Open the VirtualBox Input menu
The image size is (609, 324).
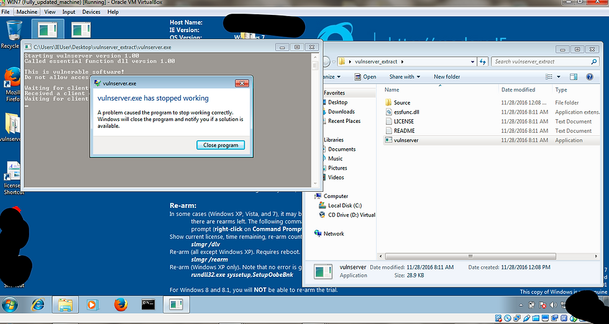tap(69, 12)
